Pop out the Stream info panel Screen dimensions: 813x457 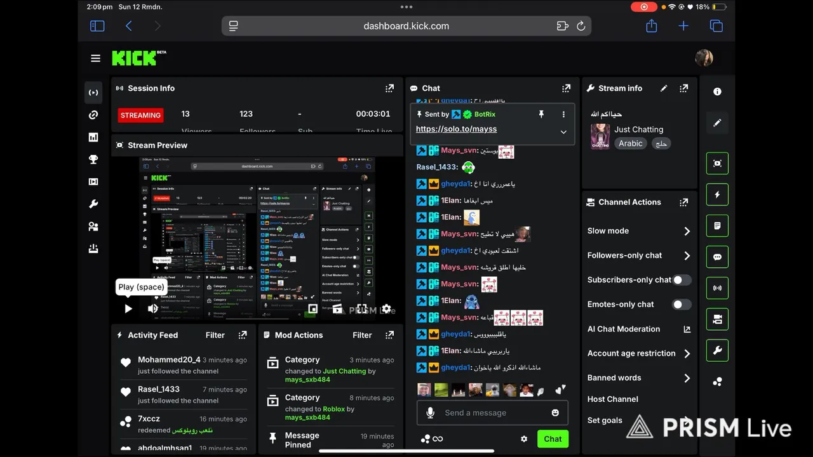683,88
